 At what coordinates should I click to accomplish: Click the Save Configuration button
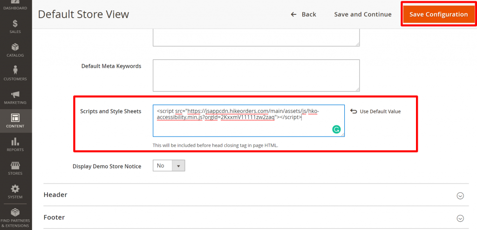[438, 14]
